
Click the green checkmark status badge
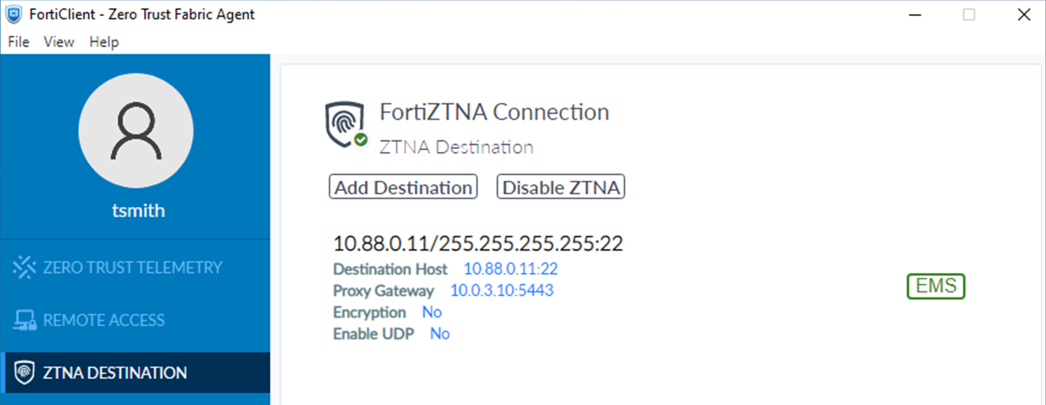360,140
